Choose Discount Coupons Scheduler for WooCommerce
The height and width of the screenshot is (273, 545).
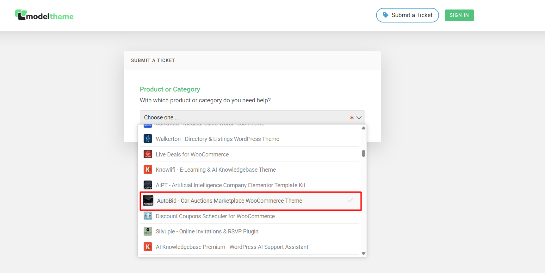coord(250,216)
